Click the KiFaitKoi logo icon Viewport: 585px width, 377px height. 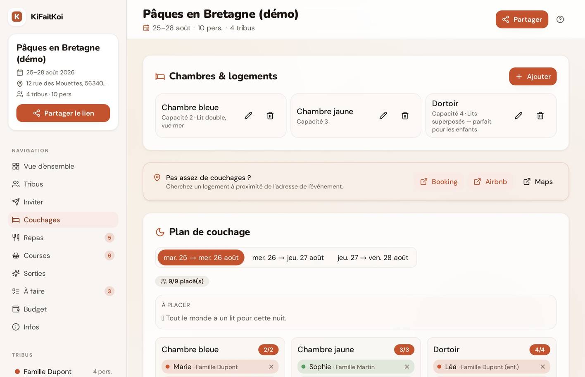[x=17, y=17]
